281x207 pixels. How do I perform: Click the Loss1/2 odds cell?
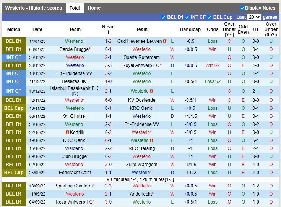213,81
